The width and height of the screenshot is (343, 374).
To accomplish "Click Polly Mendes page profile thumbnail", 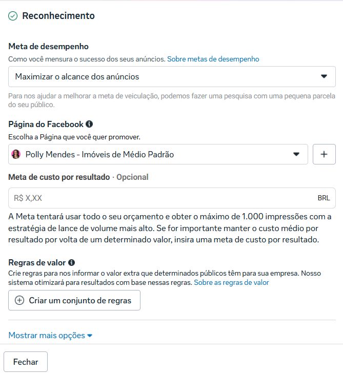I will tap(16, 154).
